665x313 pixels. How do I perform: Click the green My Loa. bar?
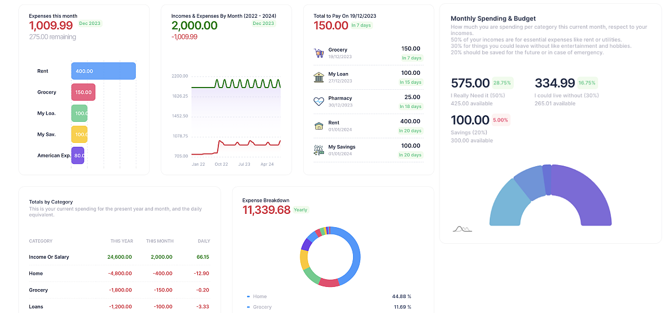click(79, 113)
